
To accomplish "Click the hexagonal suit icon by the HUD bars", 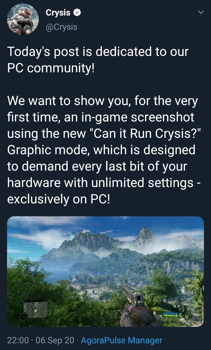I will 186,316.
